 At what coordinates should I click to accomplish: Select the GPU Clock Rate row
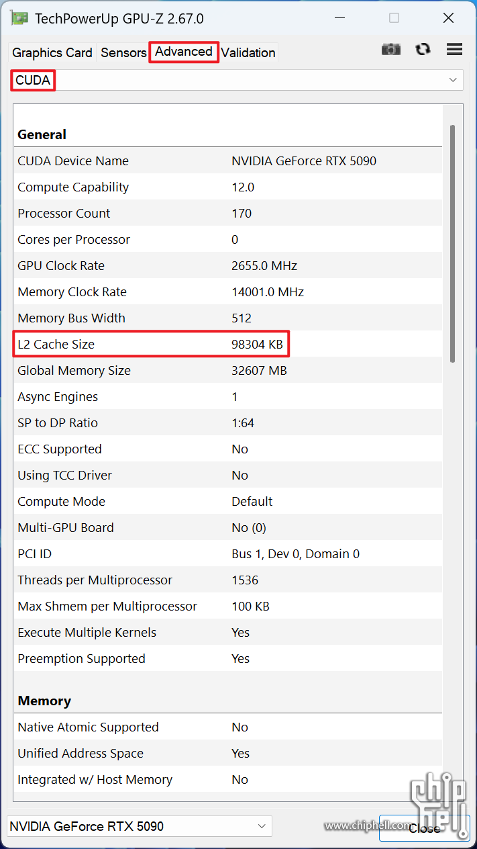(x=229, y=266)
